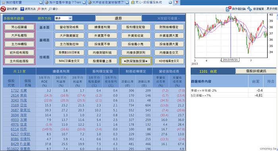Select the 主力抬轎股 strategy button
This screenshot has height=151, width=278.
click(19, 44)
